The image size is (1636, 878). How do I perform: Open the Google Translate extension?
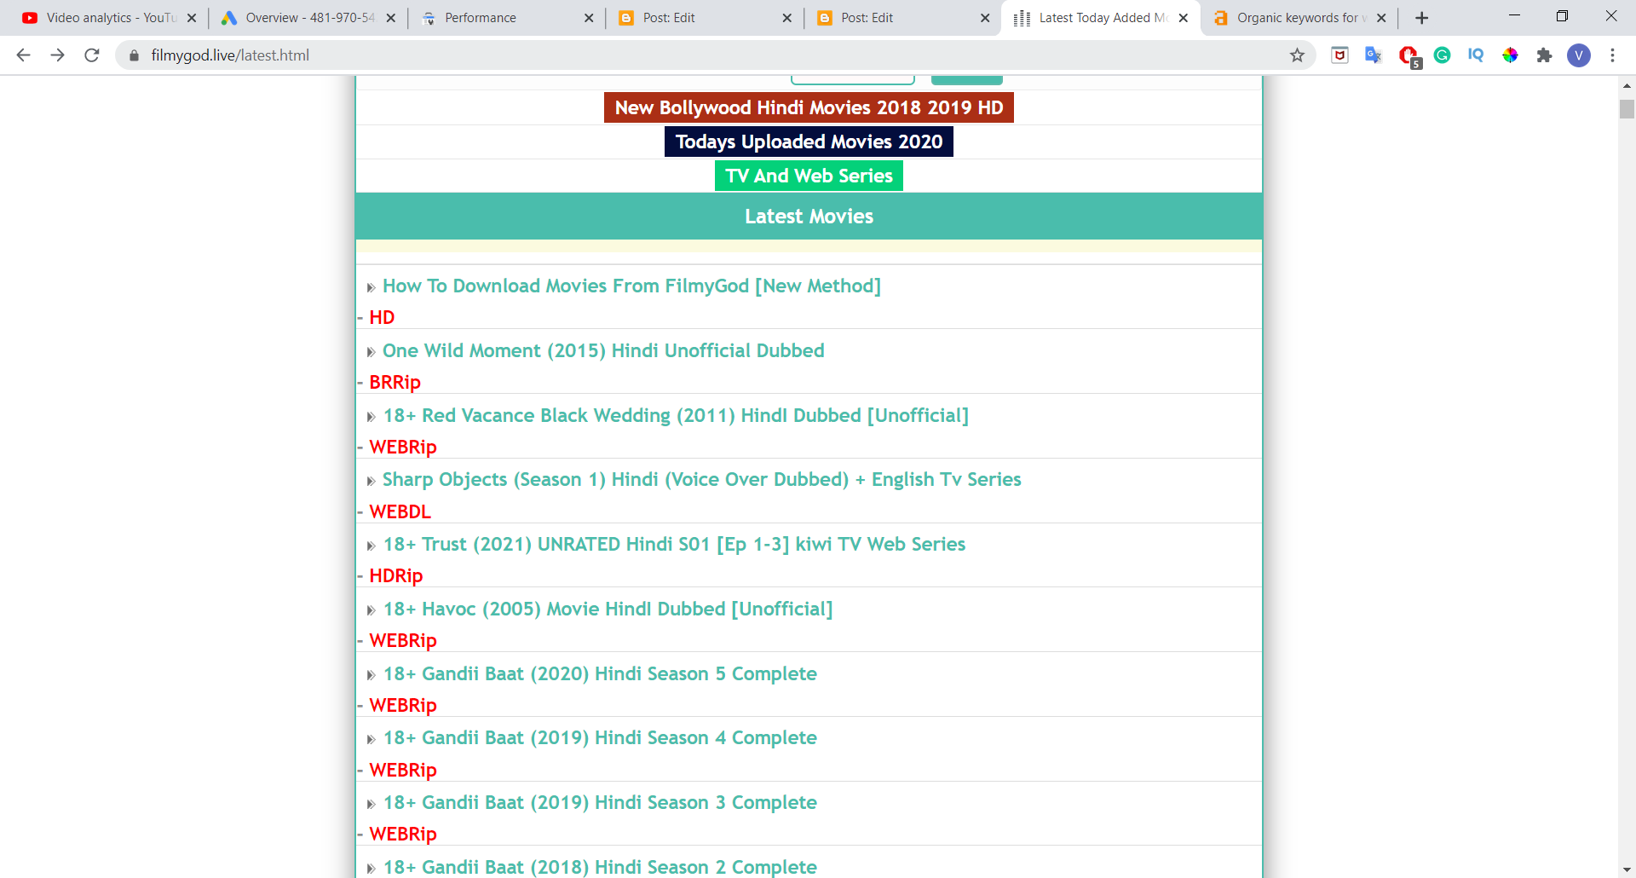click(1374, 55)
